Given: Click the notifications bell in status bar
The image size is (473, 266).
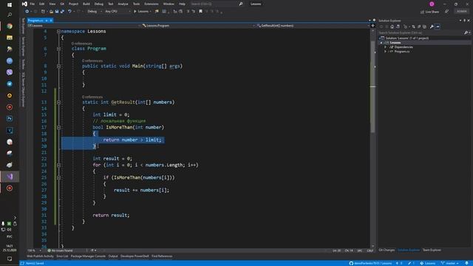Looking at the screenshot, I should (x=466, y=263).
